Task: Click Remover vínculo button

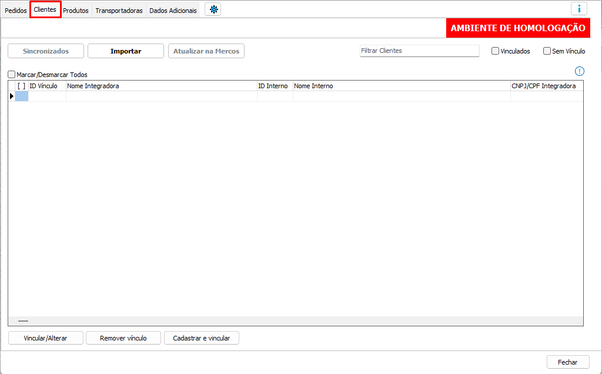Action: 123,338
